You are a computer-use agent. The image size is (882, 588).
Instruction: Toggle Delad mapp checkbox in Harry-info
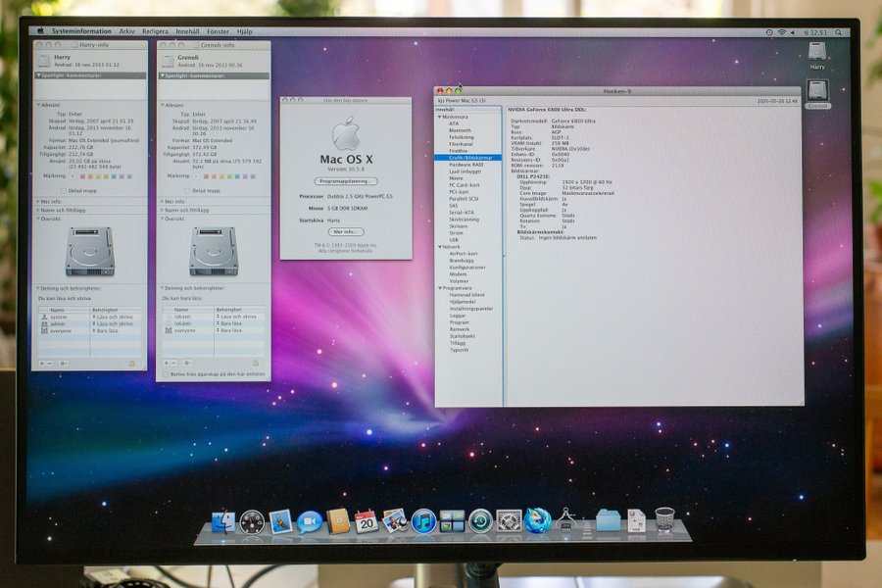(64, 191)
